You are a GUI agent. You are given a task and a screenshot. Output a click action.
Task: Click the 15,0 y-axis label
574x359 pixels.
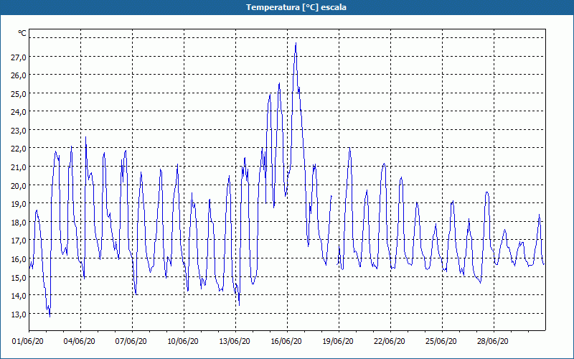pyautogui.click(x=19, y=277)
